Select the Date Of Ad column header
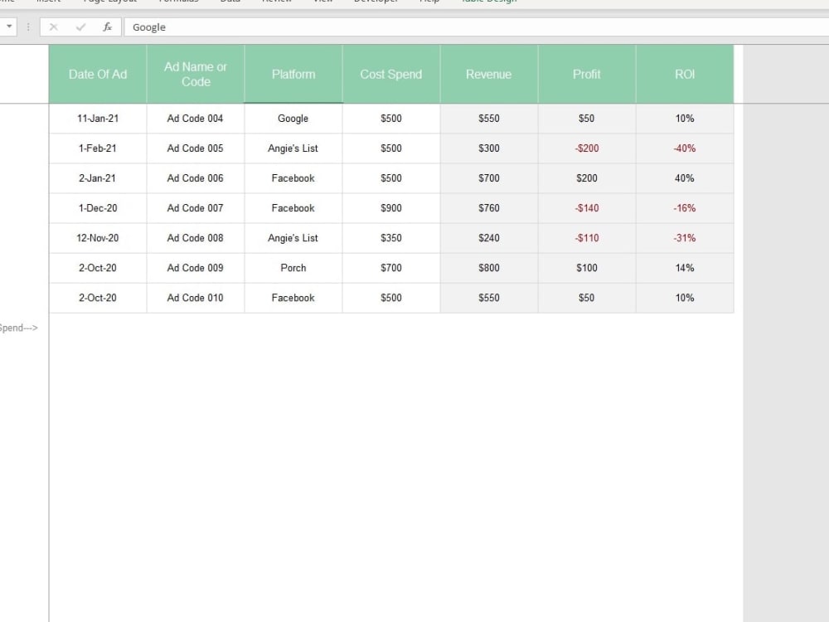The image size is (829, 622). (x=98, y=74)
